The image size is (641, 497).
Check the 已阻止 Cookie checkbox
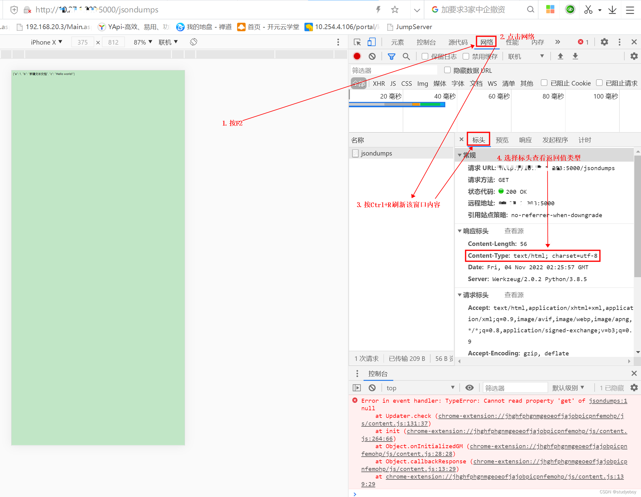[544, 83]
